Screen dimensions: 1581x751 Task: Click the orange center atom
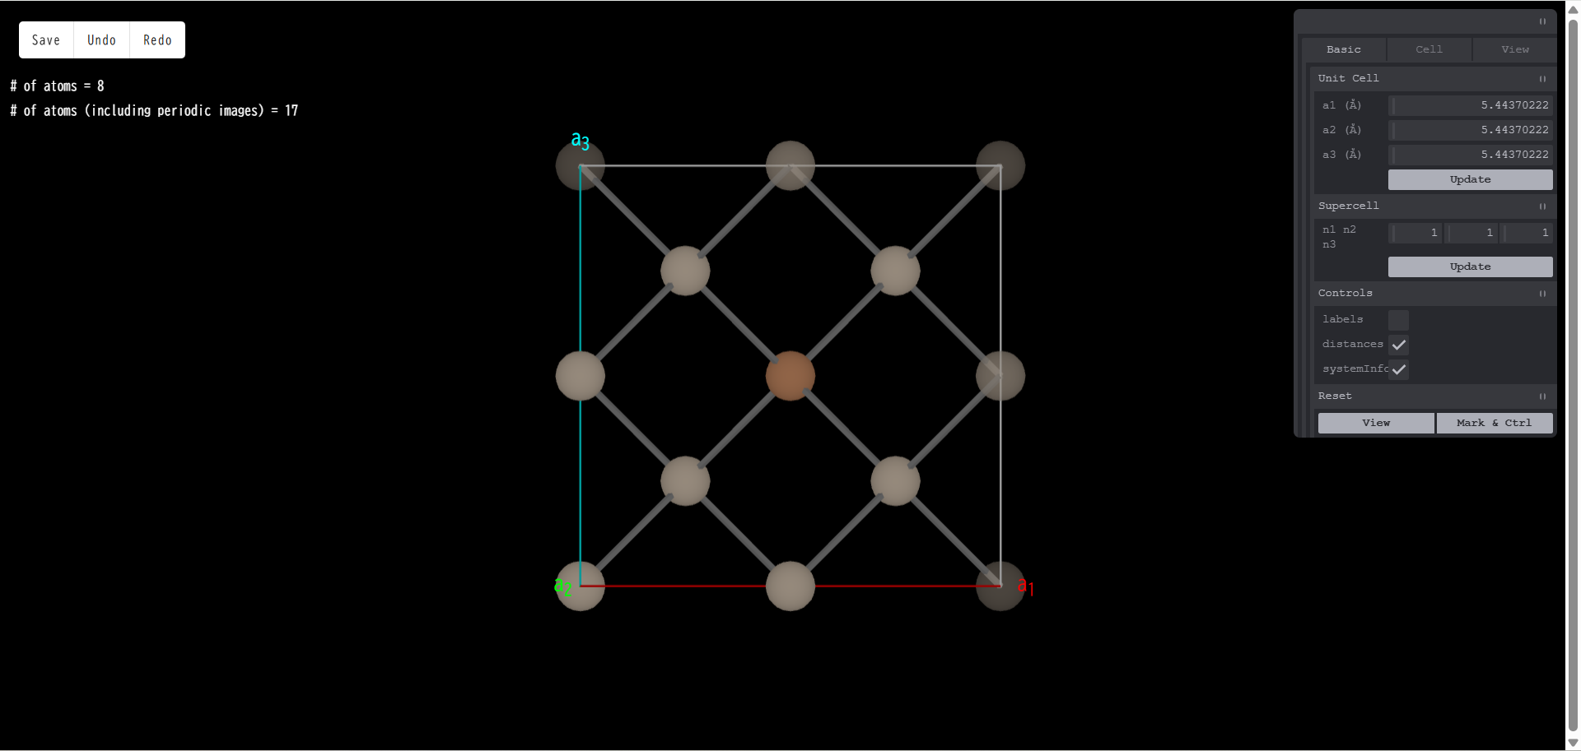790,376
